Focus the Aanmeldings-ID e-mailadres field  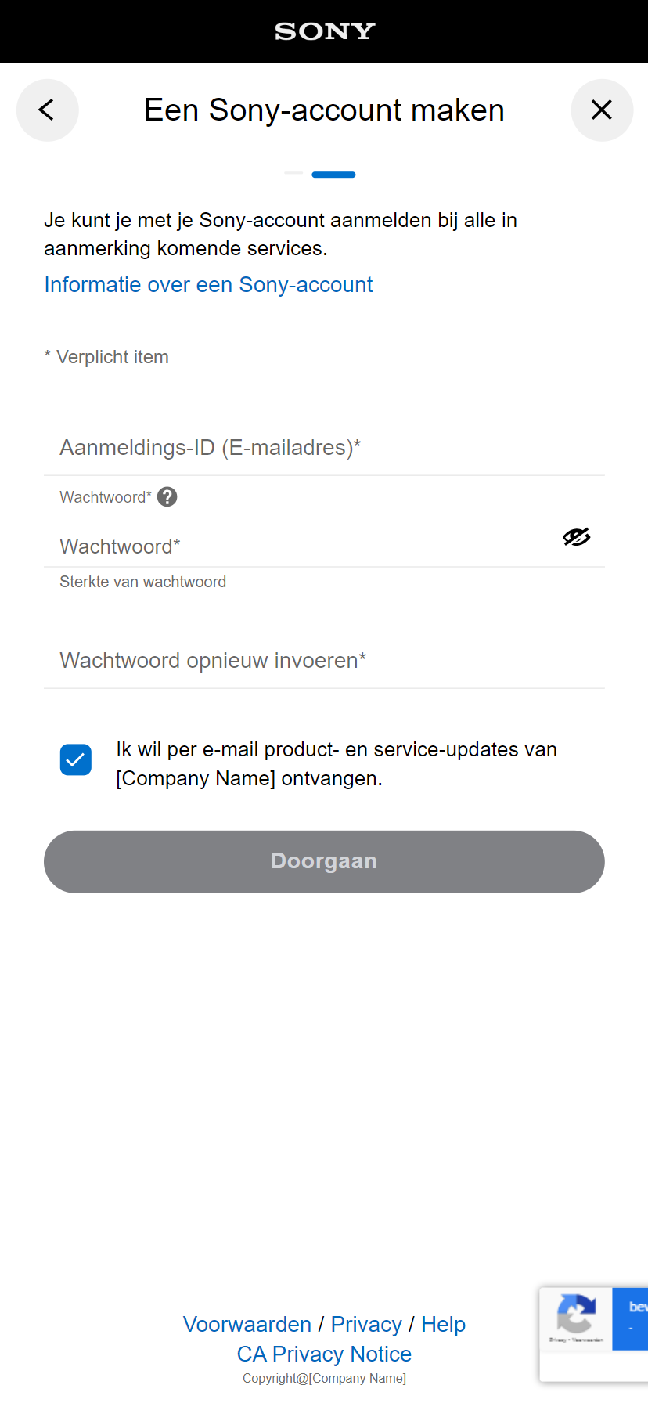(x=324, y=448)
